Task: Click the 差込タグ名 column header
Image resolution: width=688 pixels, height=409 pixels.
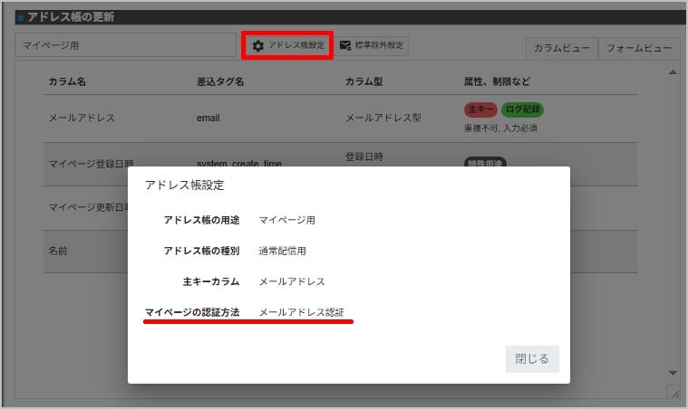Action: 220,81
